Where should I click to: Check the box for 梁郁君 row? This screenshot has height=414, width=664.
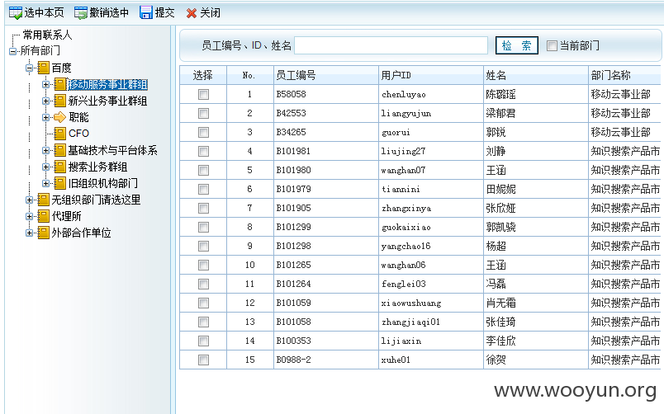coord(204,113)
